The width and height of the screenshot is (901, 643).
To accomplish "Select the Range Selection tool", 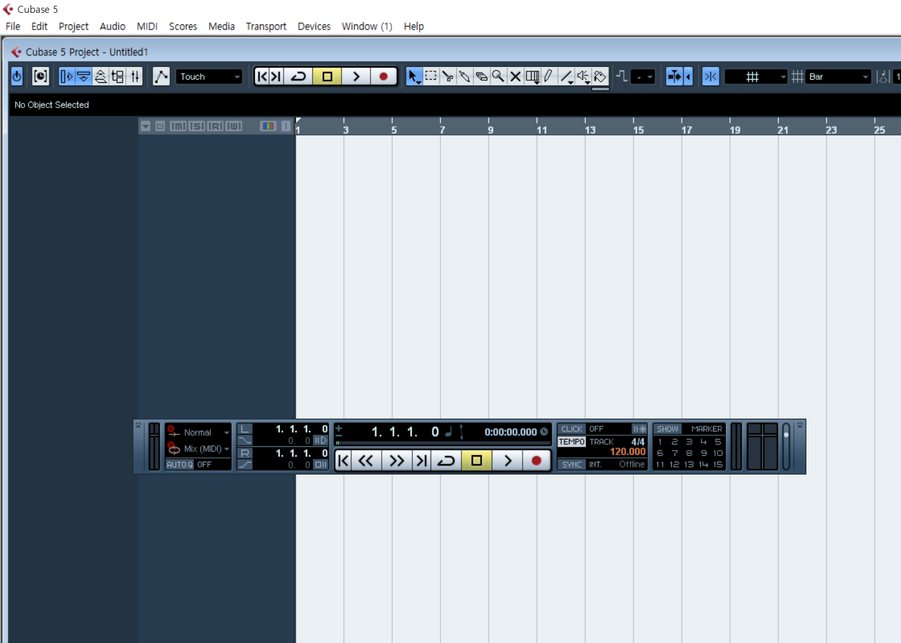I will coord(431,77).
